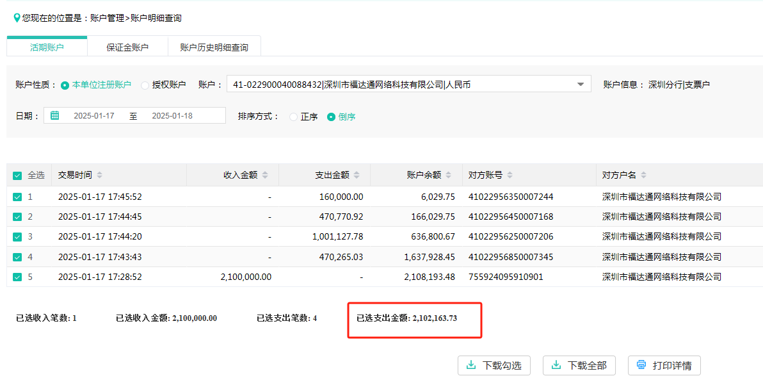Uncheck row 5 checkbox

click(x=17, y=277)
